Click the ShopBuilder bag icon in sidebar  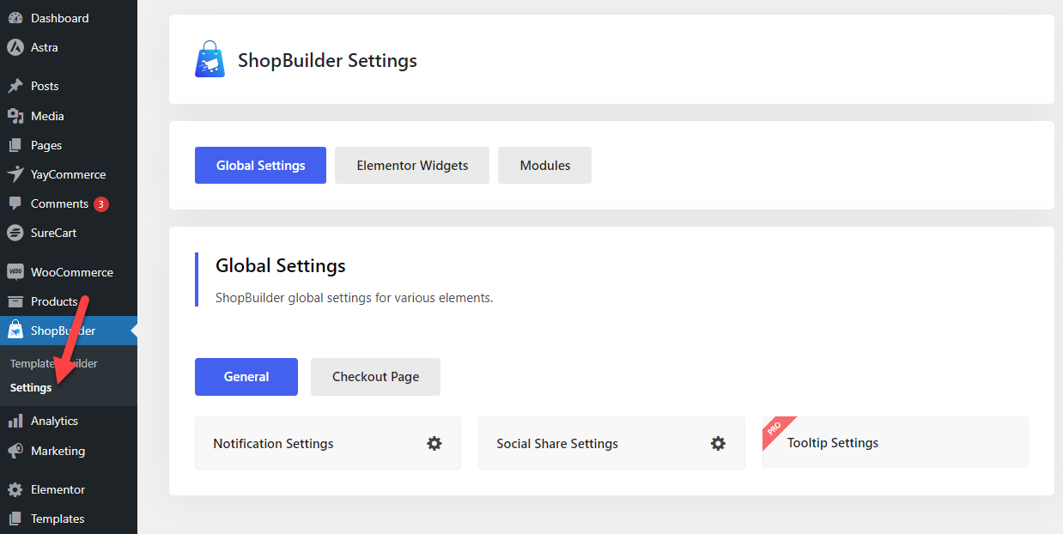coord(15,331)
